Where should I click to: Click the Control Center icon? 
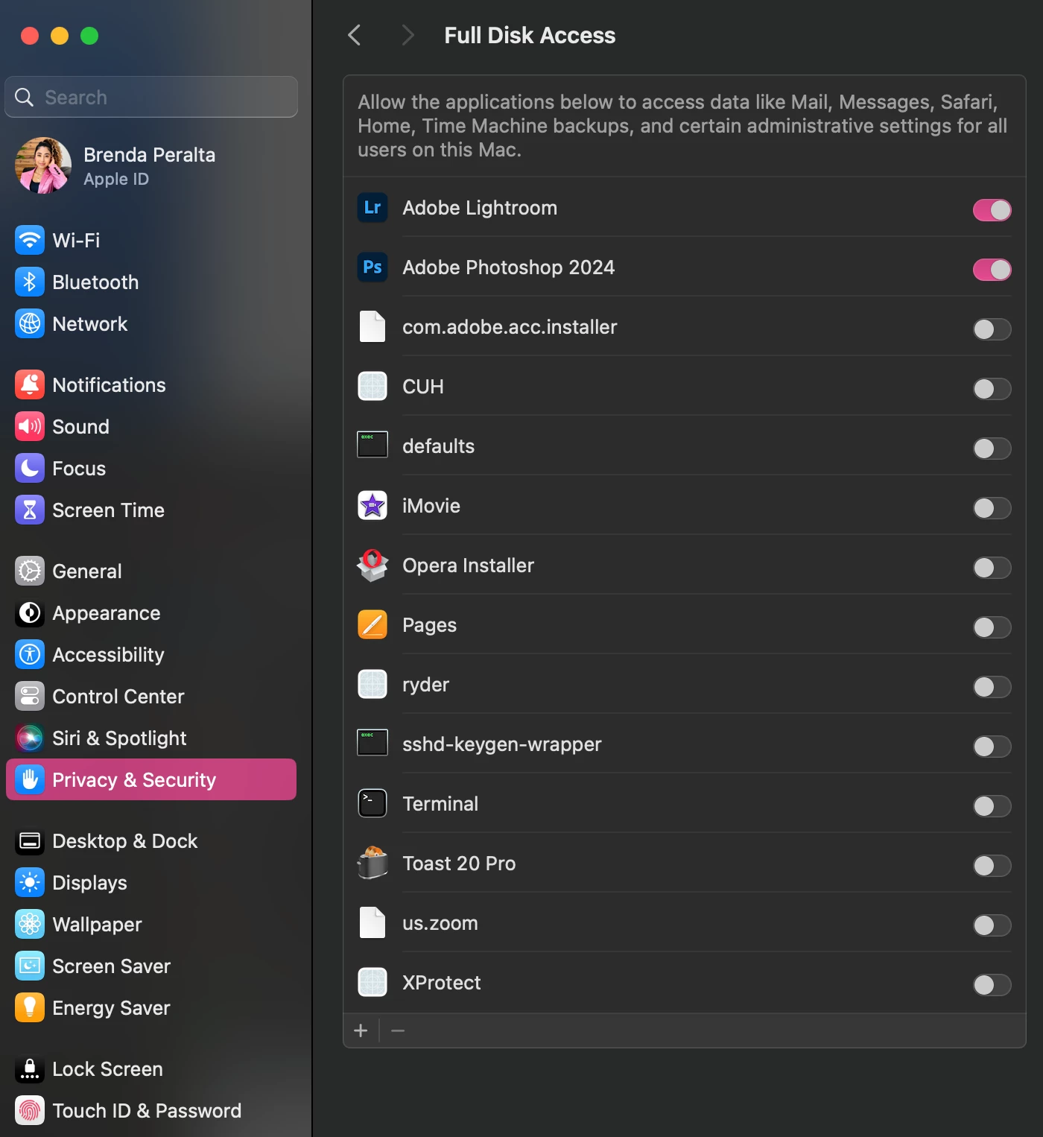pos(30,696)
